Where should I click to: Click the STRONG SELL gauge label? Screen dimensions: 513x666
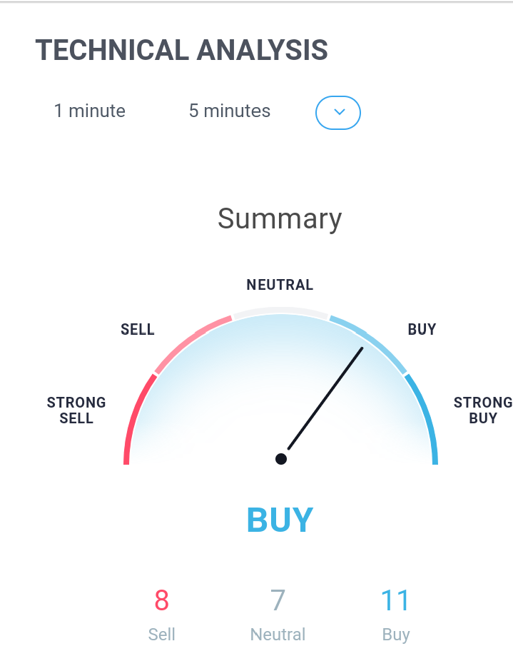(x=76, y=410)
